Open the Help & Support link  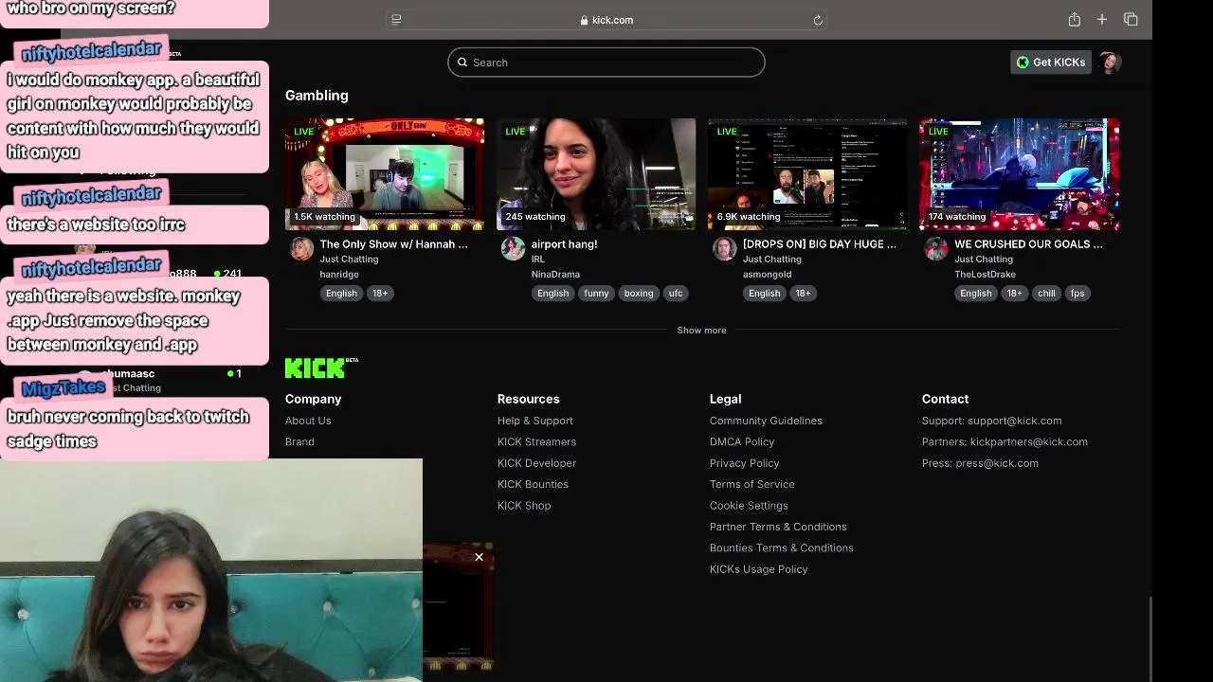pyautogui.click(x=535, y=421)
